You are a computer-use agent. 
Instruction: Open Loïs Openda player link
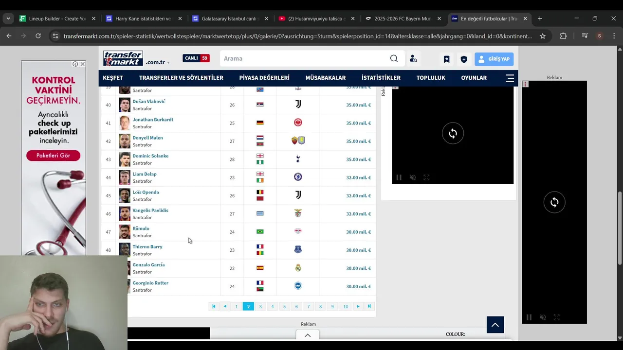tap(146, 192)
